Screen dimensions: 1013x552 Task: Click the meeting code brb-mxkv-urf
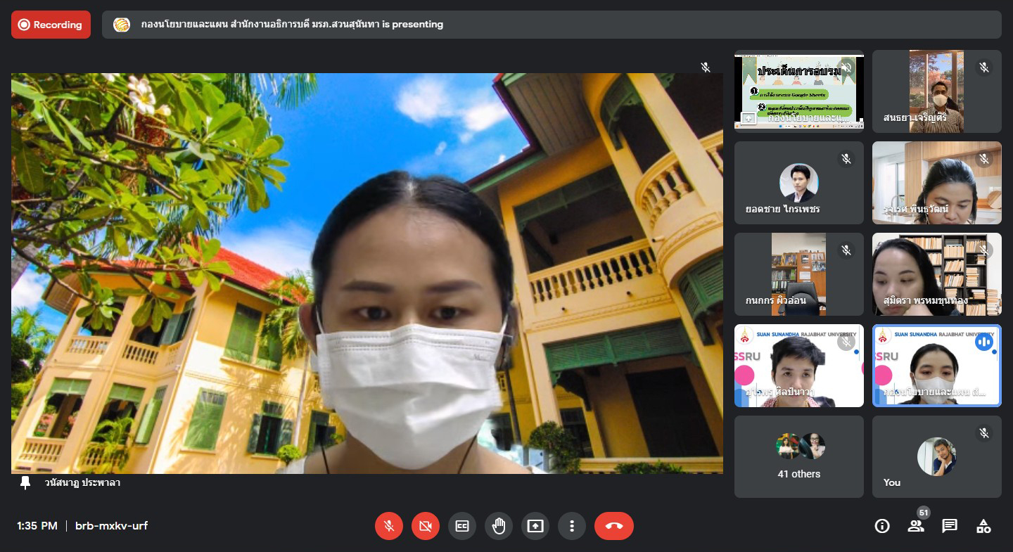coord(111,526)
